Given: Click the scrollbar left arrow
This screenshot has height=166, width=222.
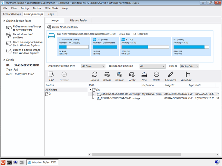Looking at the screenshot, I should tap(90, 154).
